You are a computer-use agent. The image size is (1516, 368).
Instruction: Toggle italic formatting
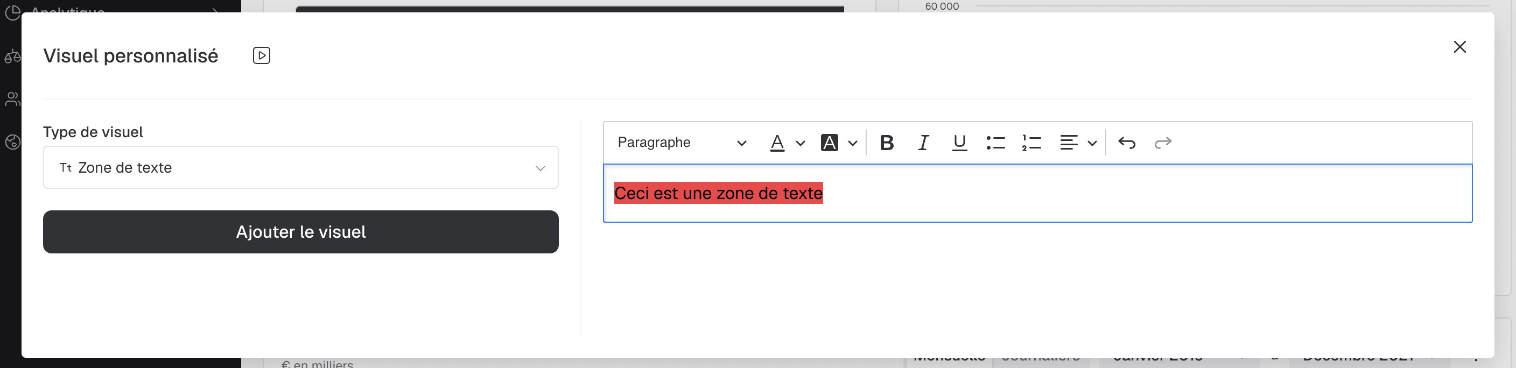[x=923, y=143]
